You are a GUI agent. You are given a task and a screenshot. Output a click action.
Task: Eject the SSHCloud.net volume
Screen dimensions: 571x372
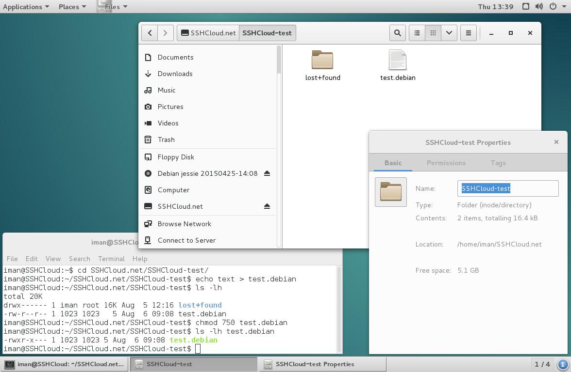pyautogui.click(x=267, y=206)
